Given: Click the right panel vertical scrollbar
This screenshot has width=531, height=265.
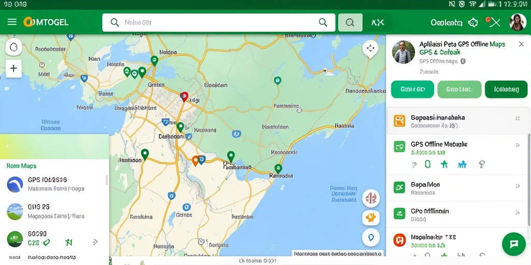Looking at the screenshot, I should pyautogui.click(x=528, y=180).
